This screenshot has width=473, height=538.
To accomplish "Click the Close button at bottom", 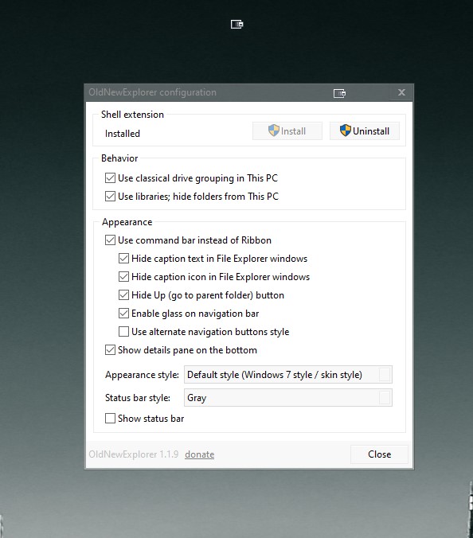I will click(379, 454).
